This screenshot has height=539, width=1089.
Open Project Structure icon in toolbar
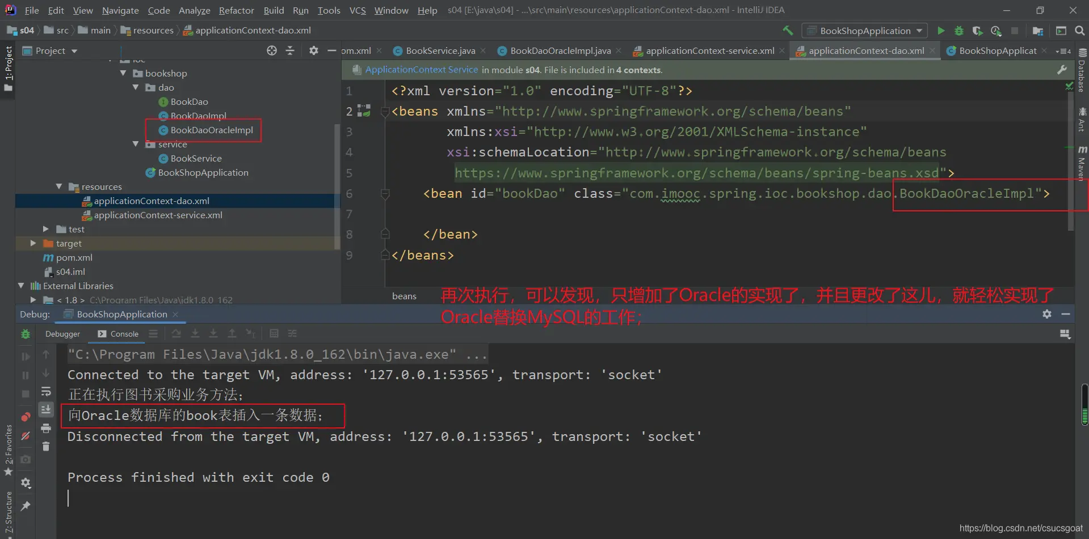[1038, 31]
